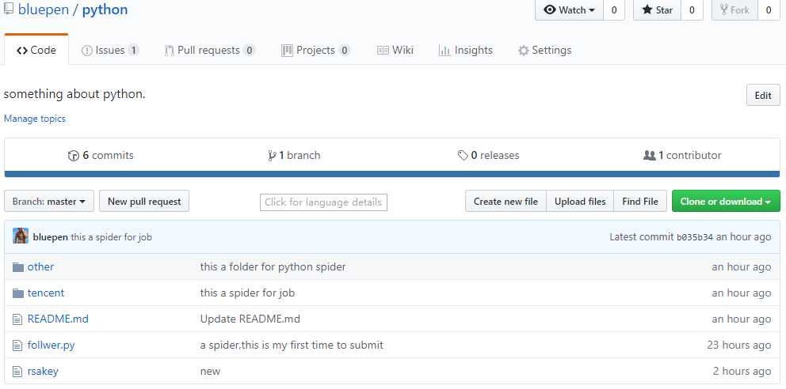The image size is (786, 389).
Task: Click the fork count next to Fork
Action: point(769,9)
